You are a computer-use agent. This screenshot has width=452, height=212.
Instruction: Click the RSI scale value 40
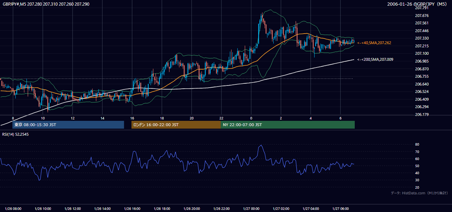[417, 173]
